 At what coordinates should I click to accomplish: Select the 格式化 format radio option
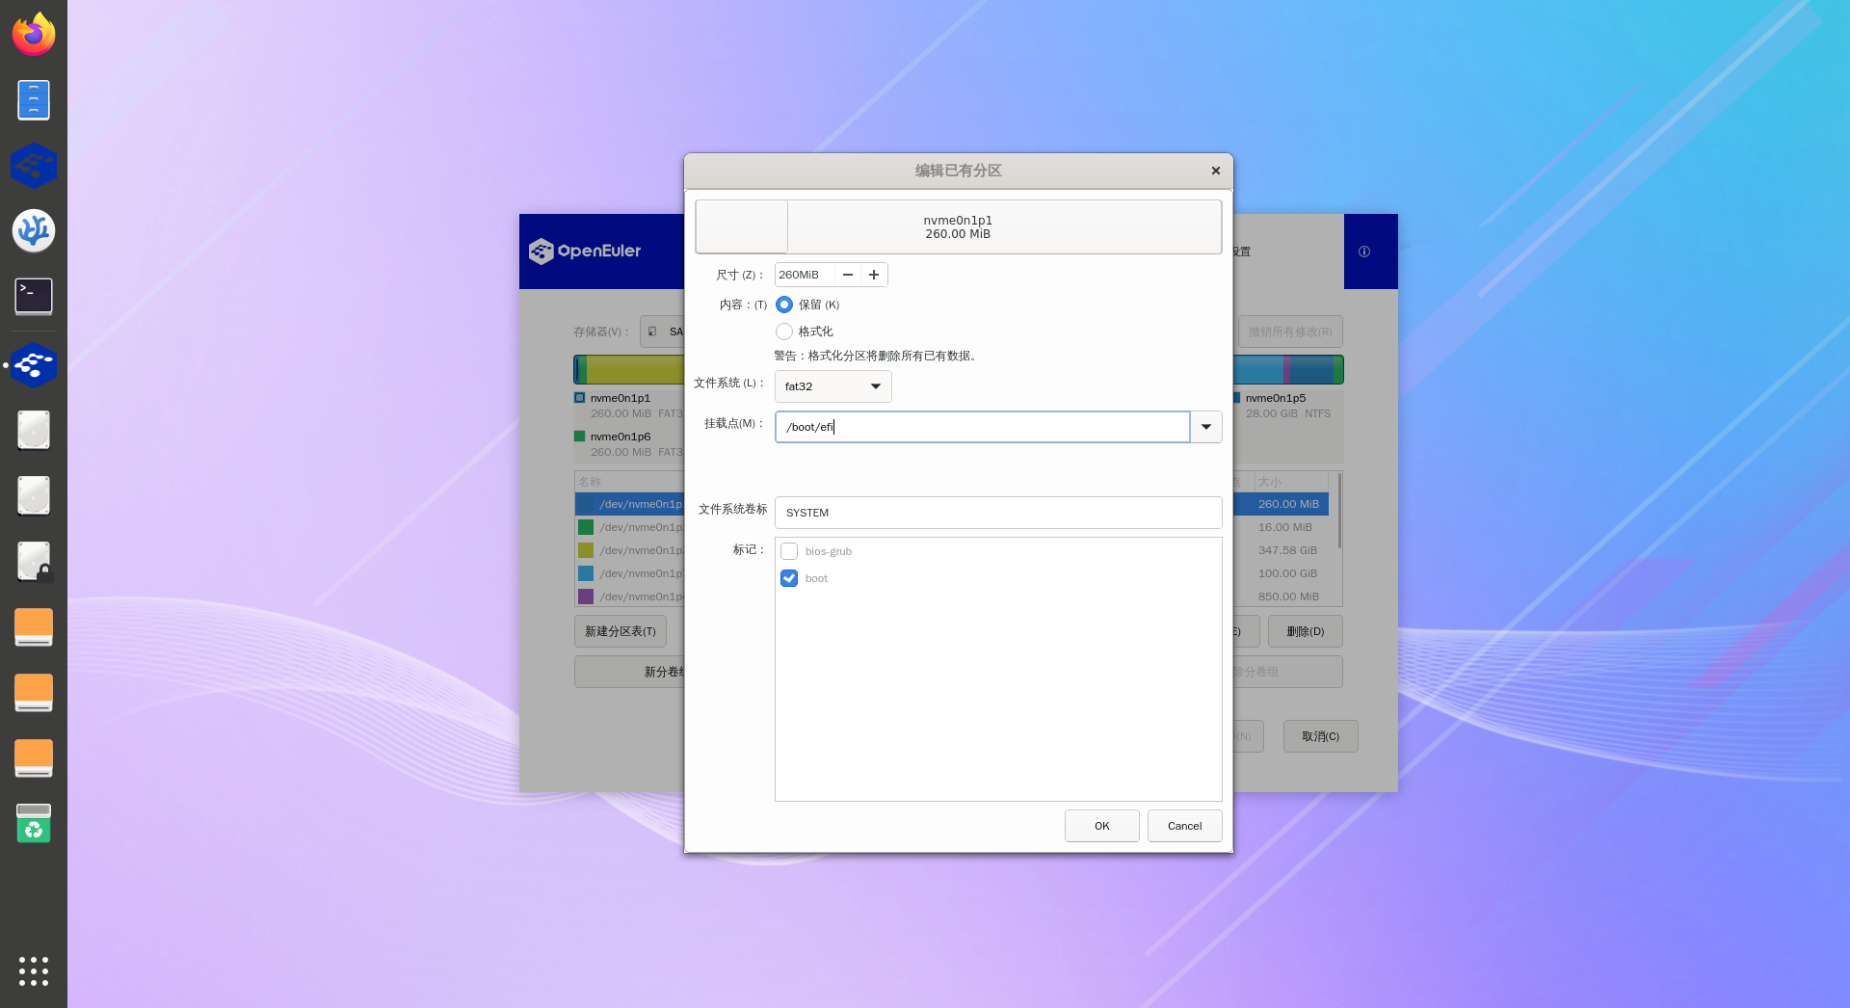[784, 332]
